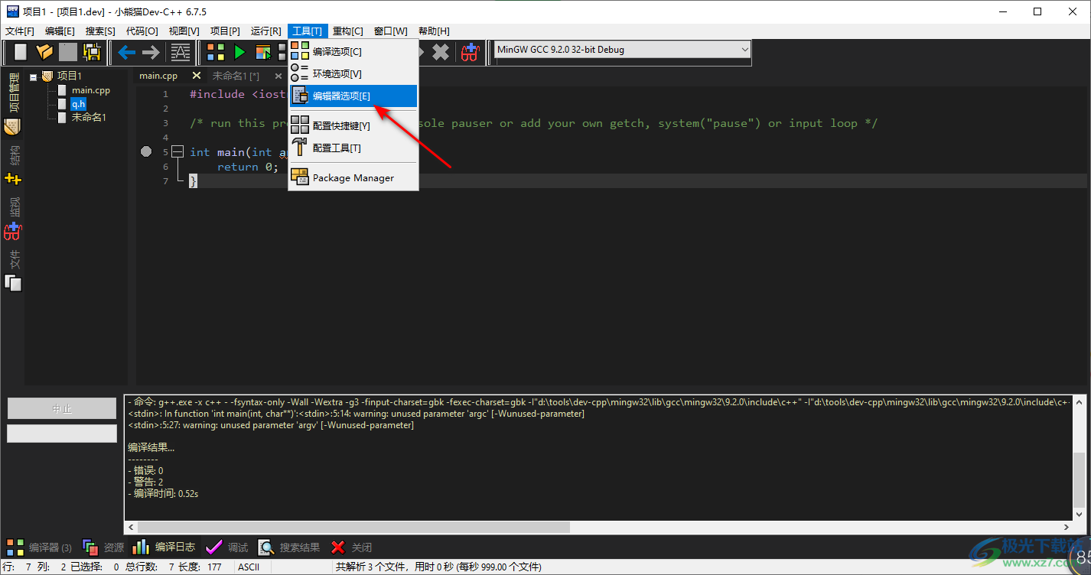The height and width of the screenshot is (575, 1091).
Task: Switch to 调试 bottom tab
Action: point(227,547)
